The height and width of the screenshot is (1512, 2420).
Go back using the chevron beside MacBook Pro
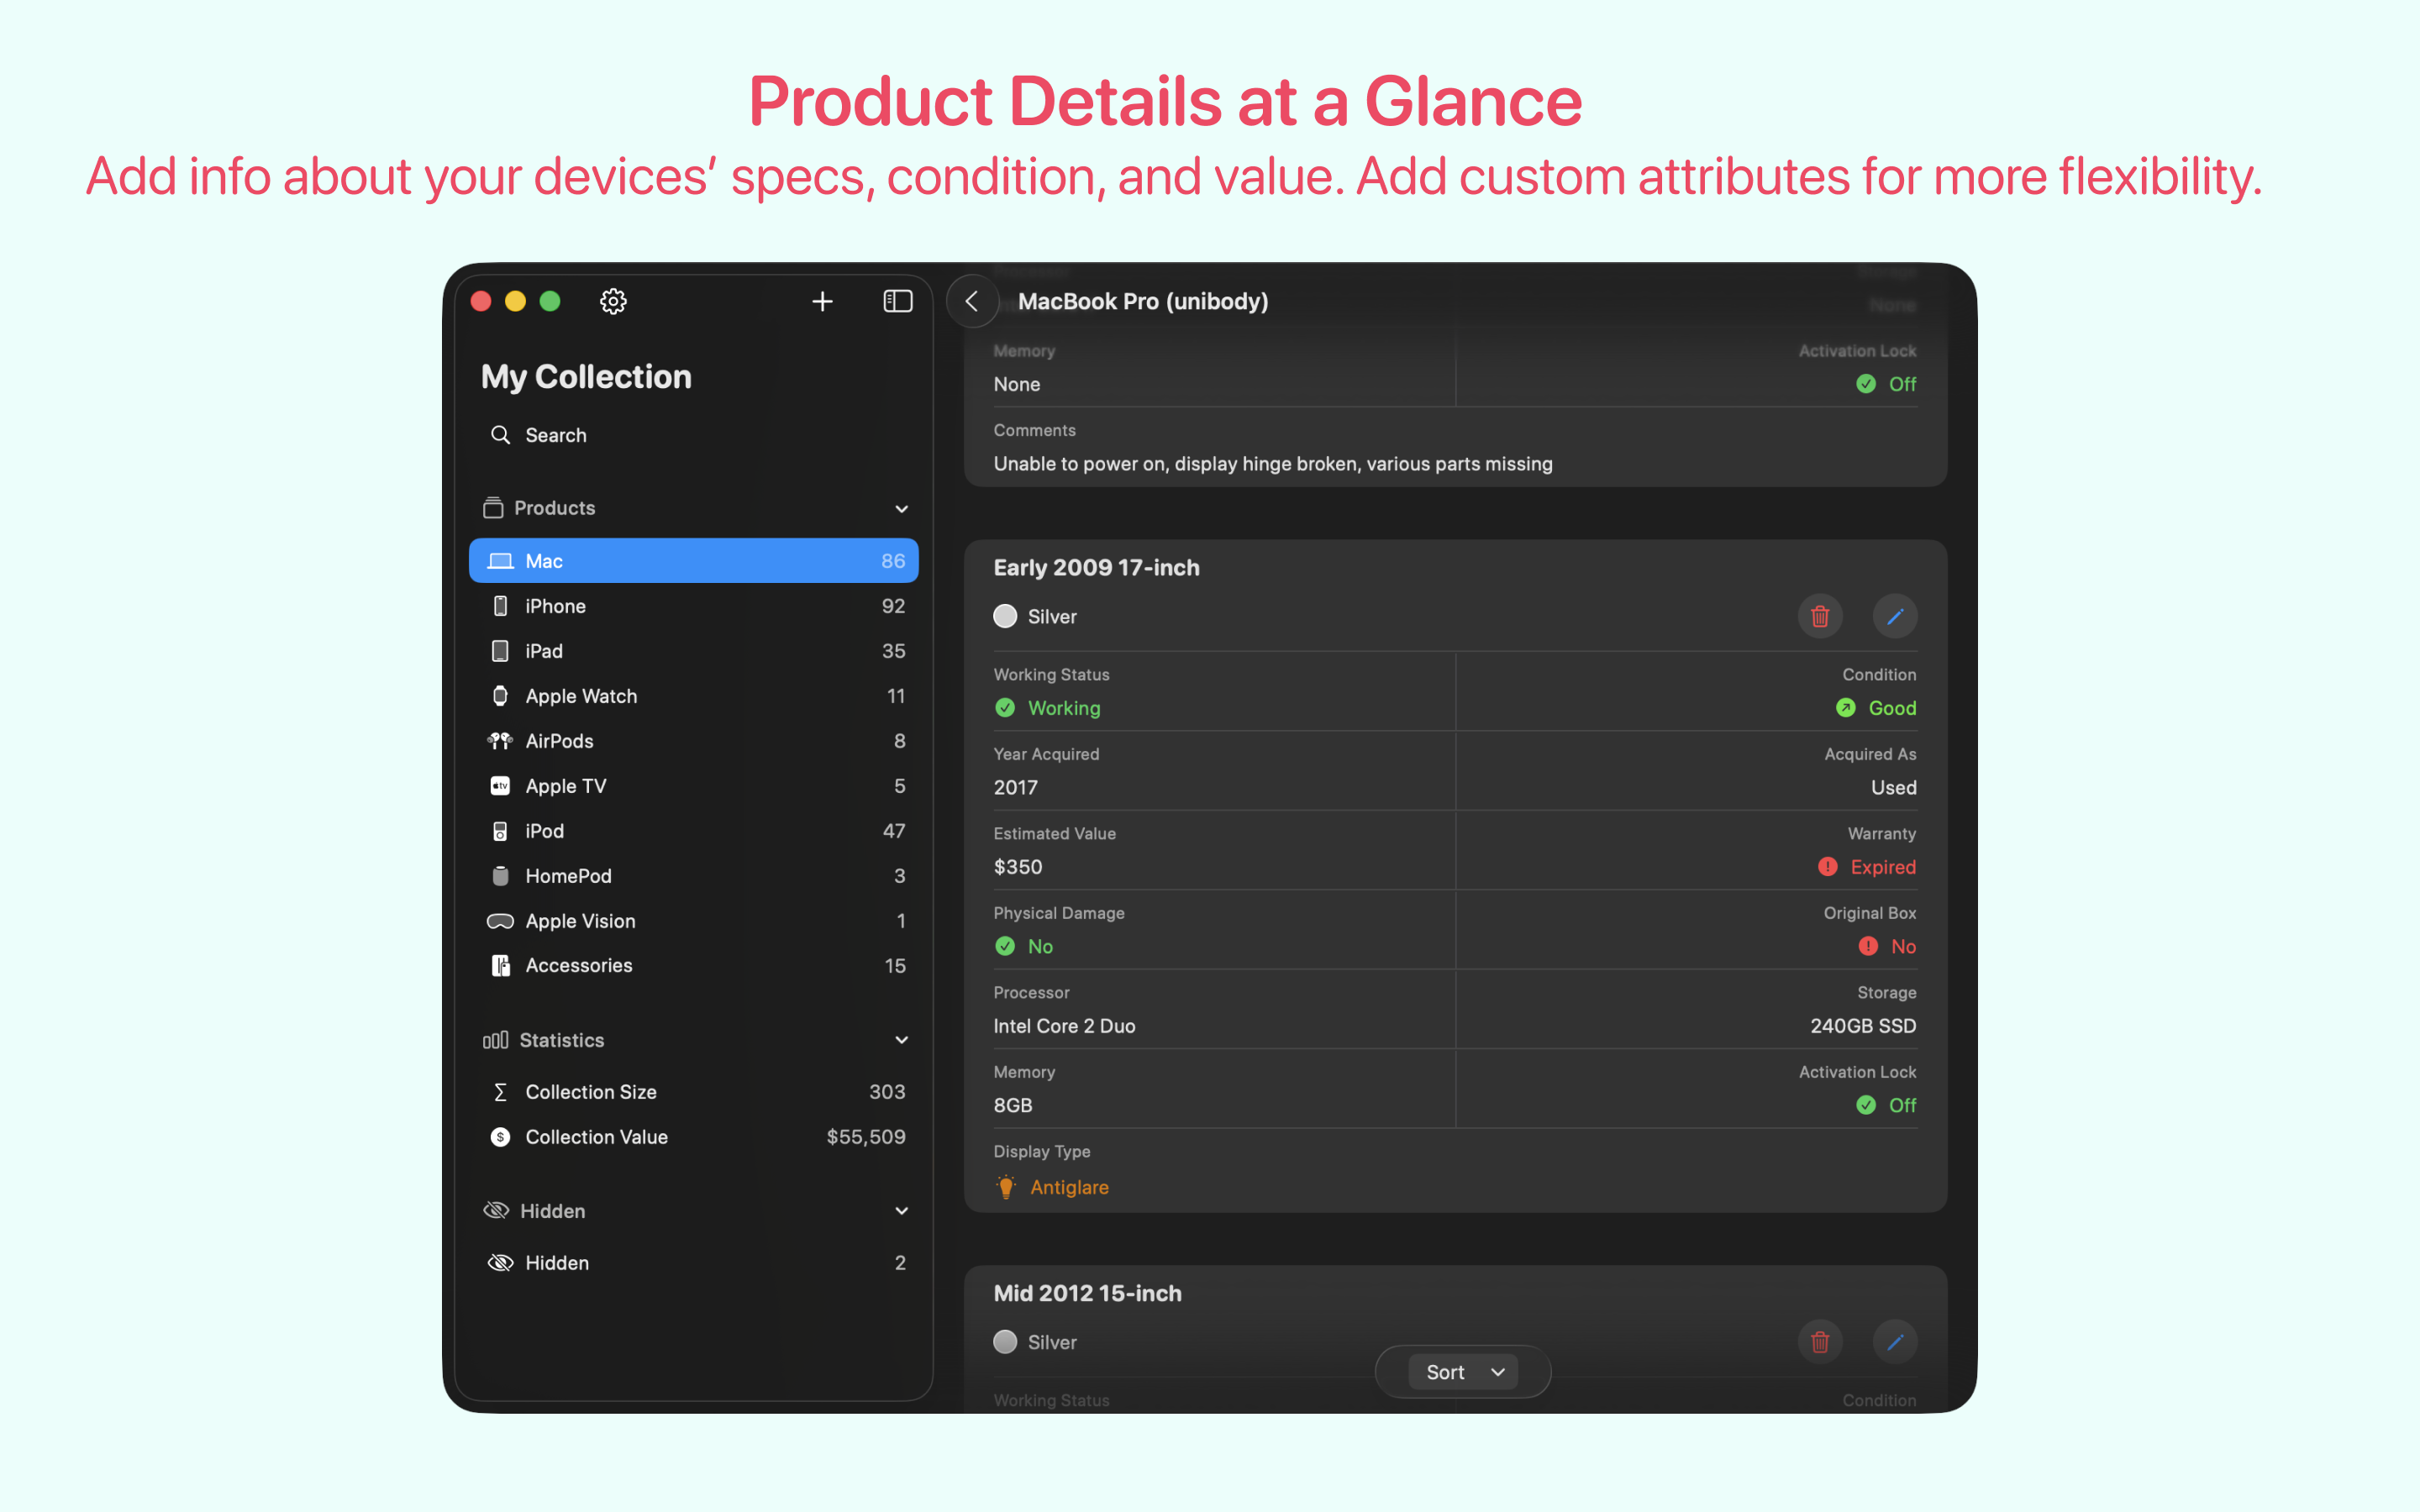[972, 301]
